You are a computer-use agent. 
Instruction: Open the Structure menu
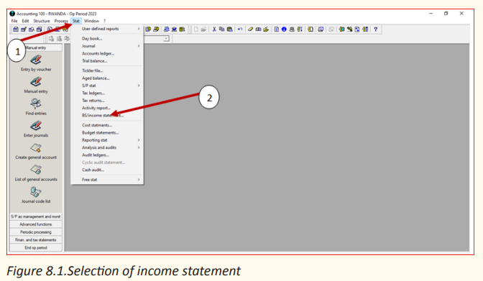click(x=42, y=21)
